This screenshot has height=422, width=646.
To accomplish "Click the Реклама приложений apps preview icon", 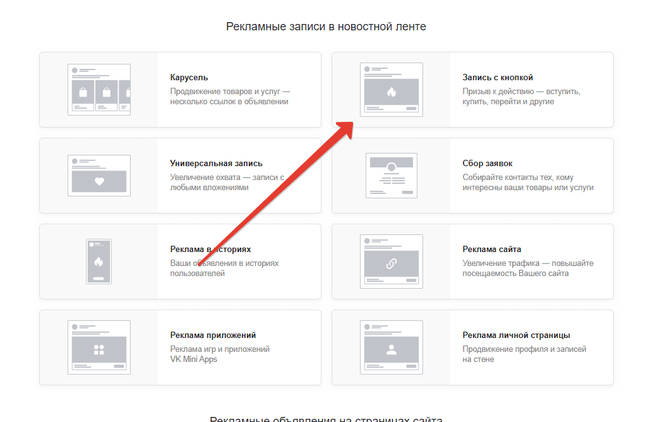I will [x=99, y=347].
